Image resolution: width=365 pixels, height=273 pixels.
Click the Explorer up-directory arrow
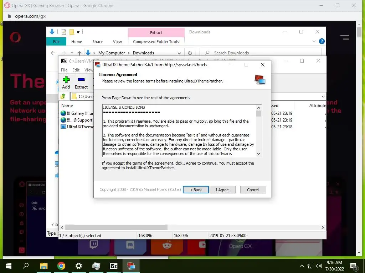click(x=79, y=53)
